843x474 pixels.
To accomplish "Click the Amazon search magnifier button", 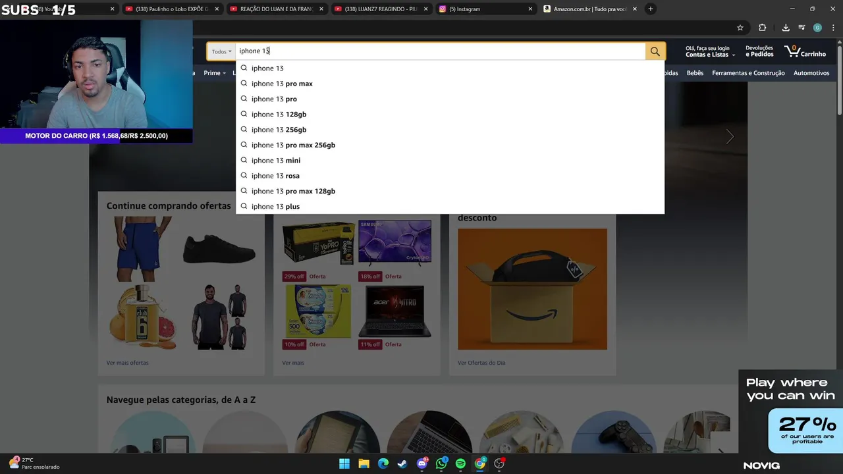I will coord(655,51).
